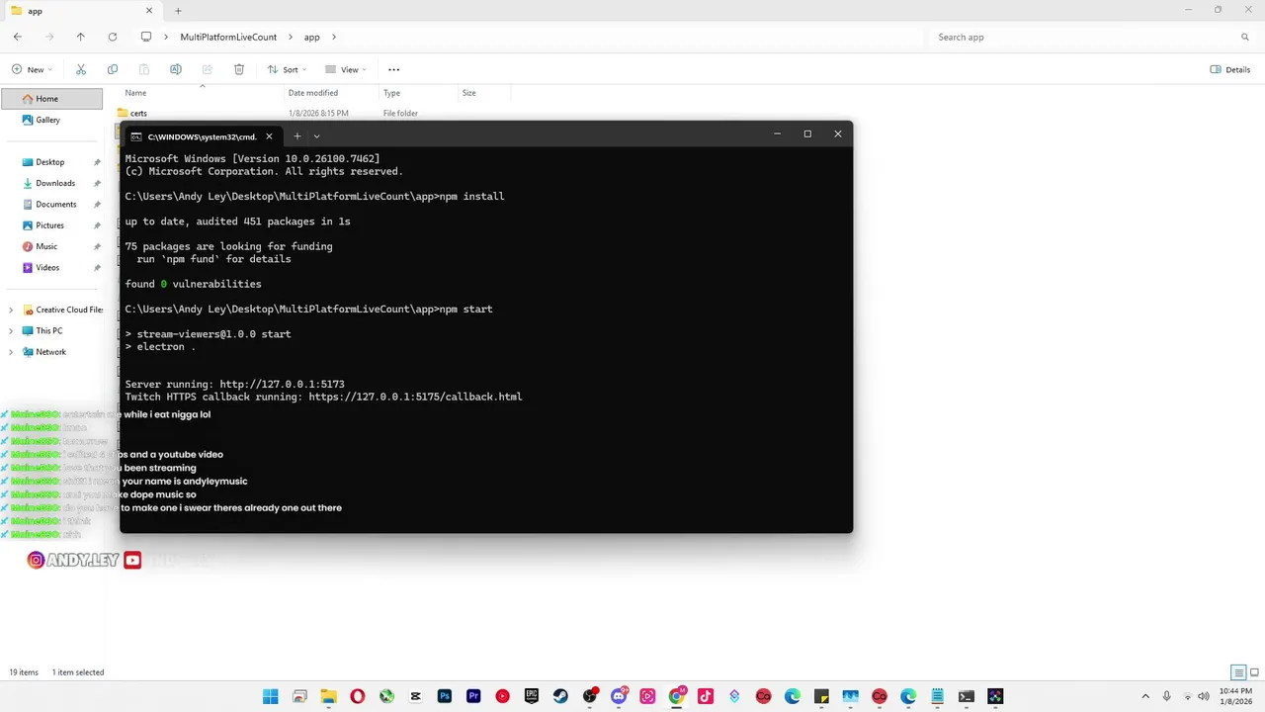The width and height of the screenshot is (1265, 712).
Task: Expand breadcrumb chevron after app folder
Action: [x=334, y=37]
